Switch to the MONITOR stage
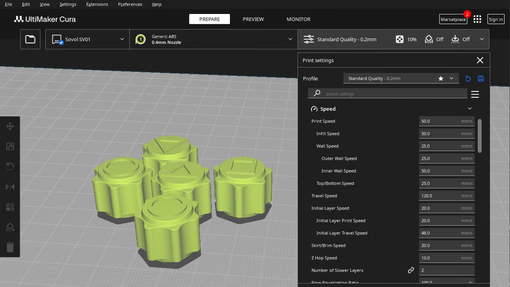The image size is (510, 287). (298, 19)
